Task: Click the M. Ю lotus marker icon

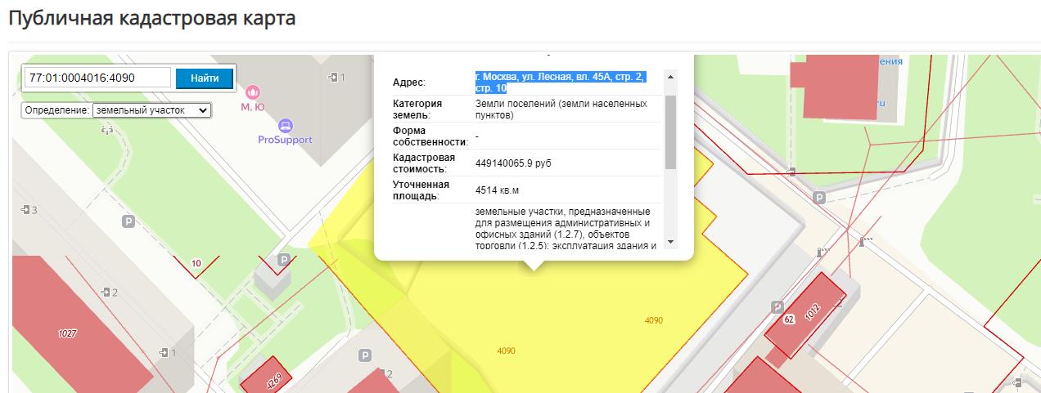Action: pos(253,91)
